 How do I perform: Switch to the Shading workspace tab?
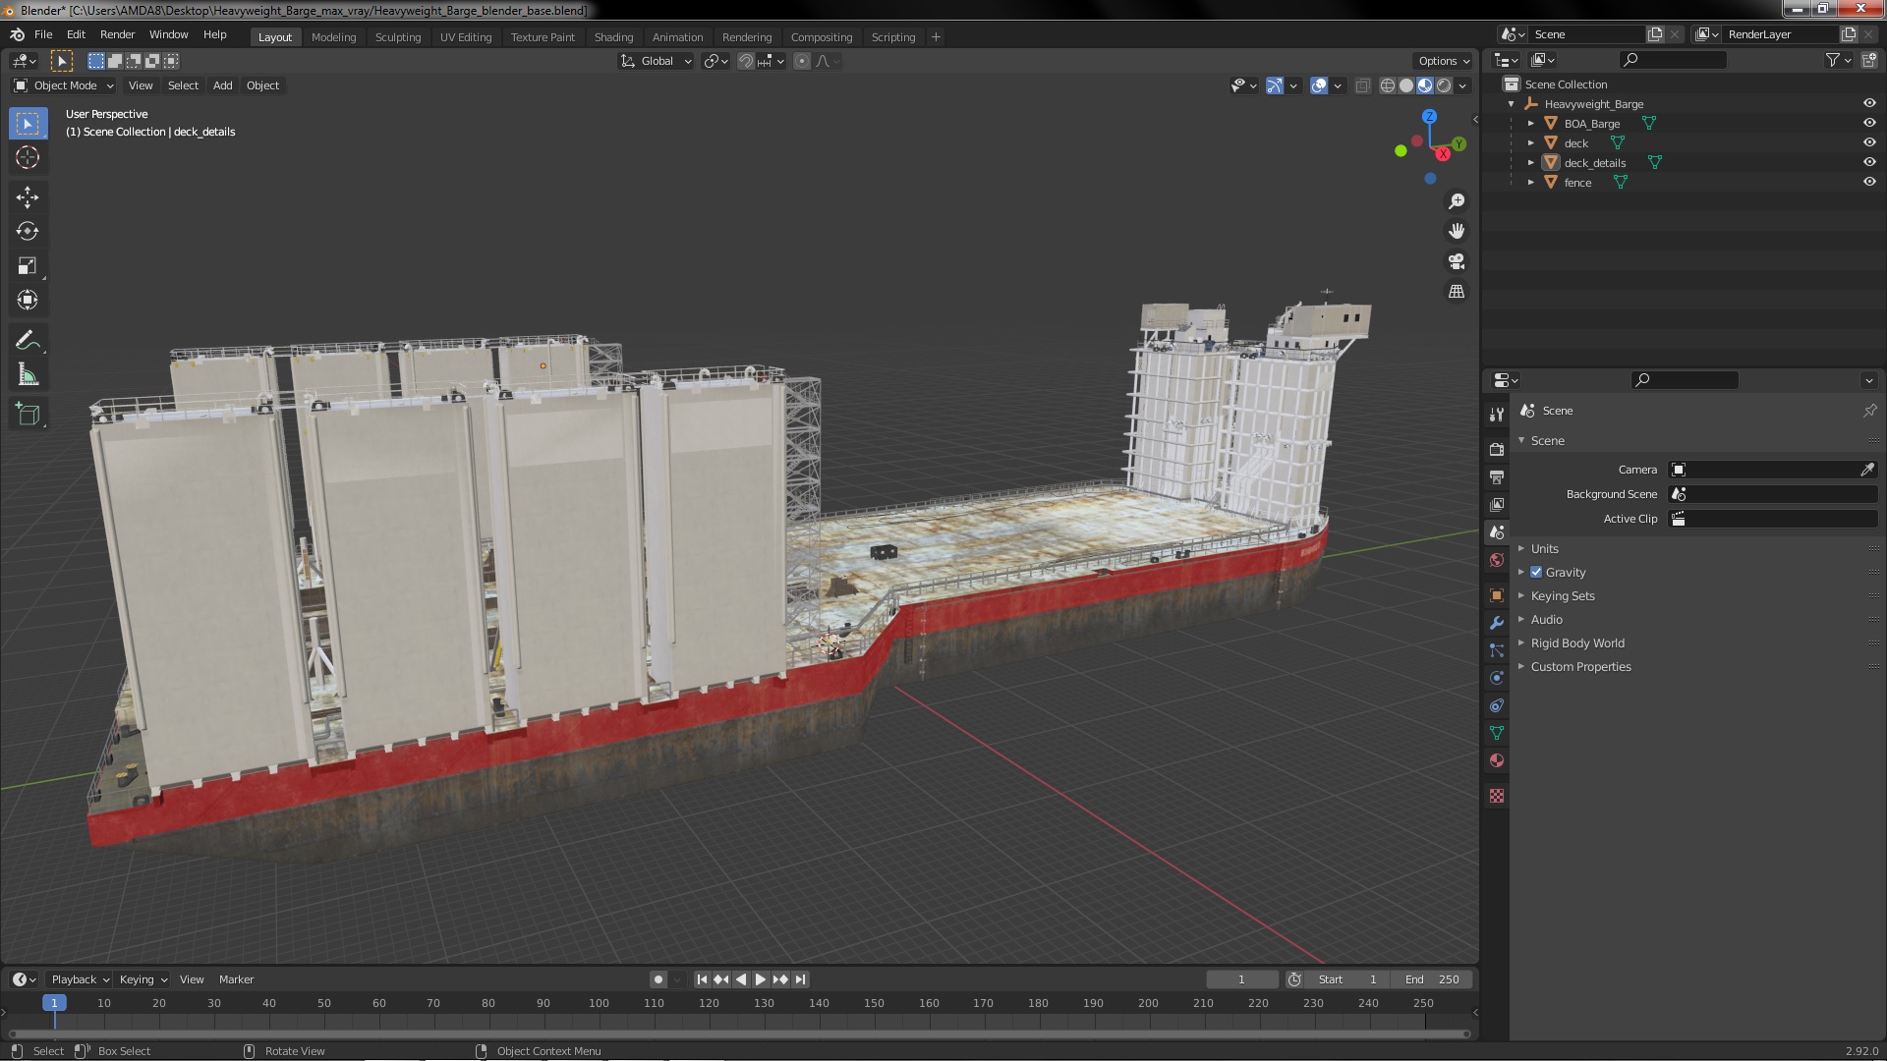(613, 37)
